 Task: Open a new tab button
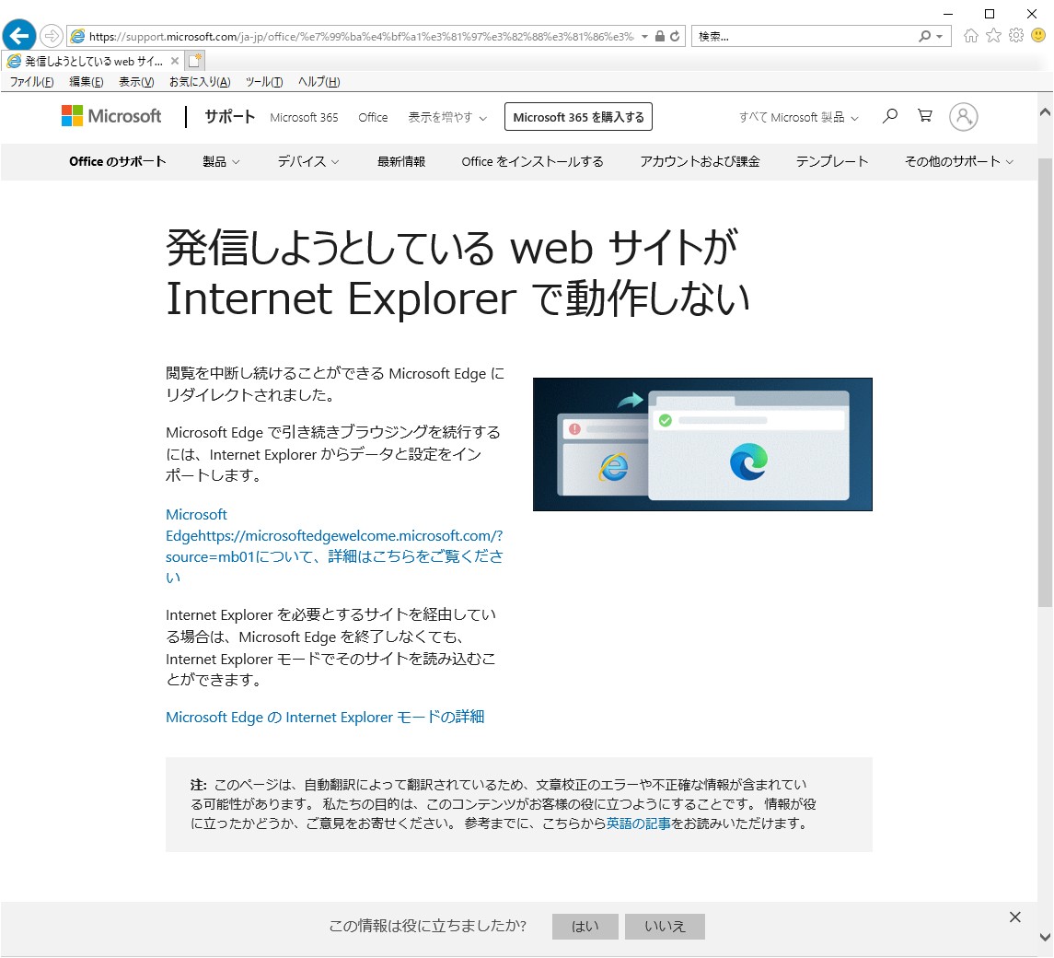click(195, 61)
